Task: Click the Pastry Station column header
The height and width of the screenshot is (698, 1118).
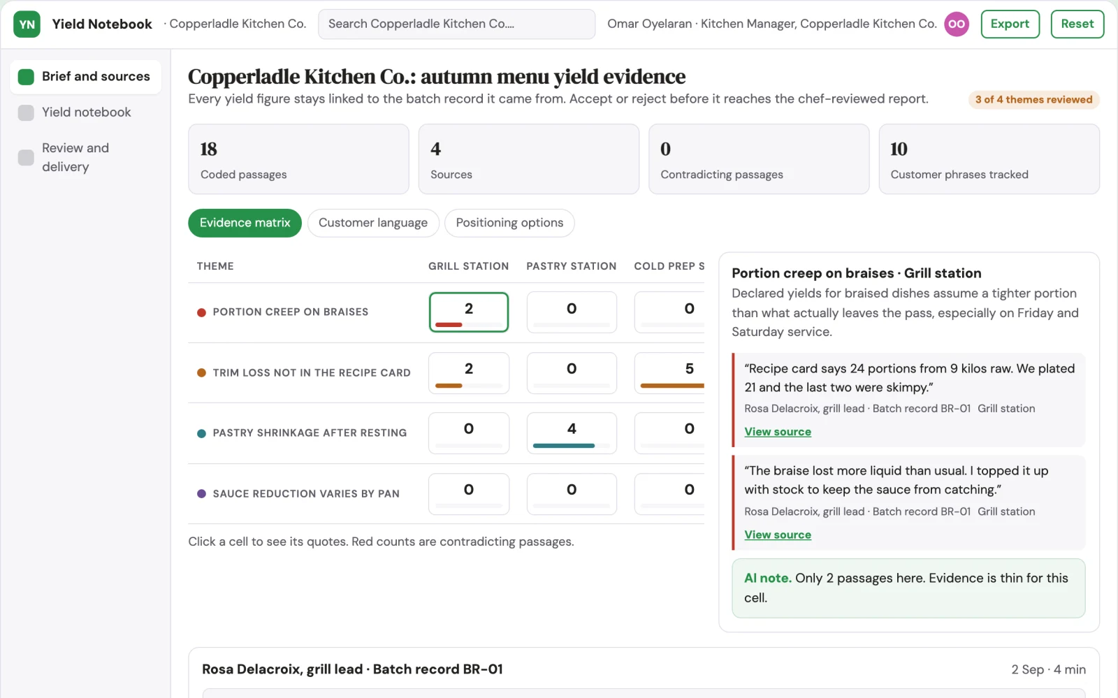Action: [x=571, y=266]
